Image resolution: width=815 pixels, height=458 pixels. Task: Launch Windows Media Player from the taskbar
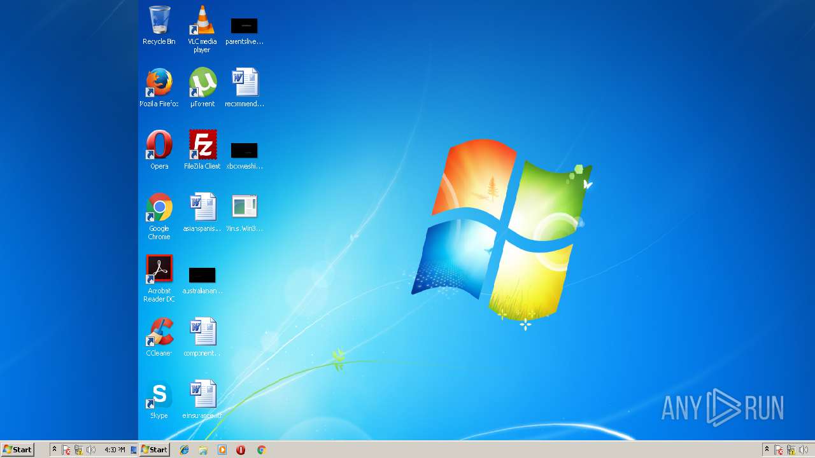click(x=222, y=450)
